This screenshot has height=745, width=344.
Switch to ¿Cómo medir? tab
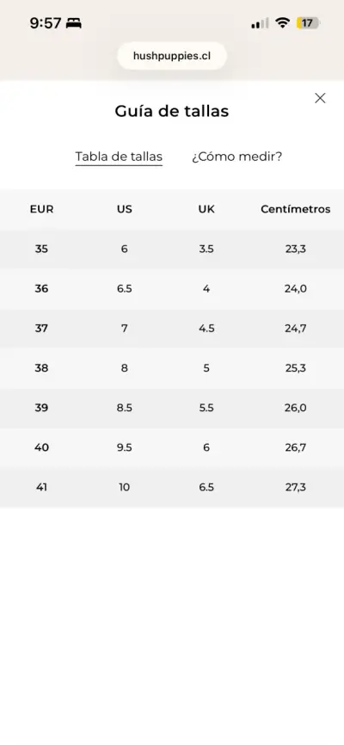click(x=237, y=157)
